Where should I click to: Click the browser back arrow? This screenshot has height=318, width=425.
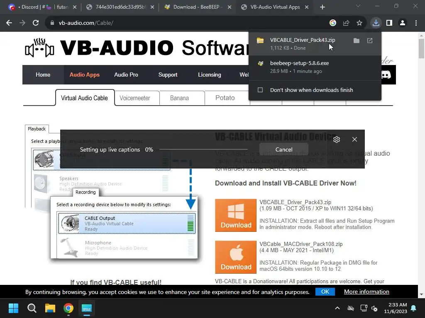(9, 23)
